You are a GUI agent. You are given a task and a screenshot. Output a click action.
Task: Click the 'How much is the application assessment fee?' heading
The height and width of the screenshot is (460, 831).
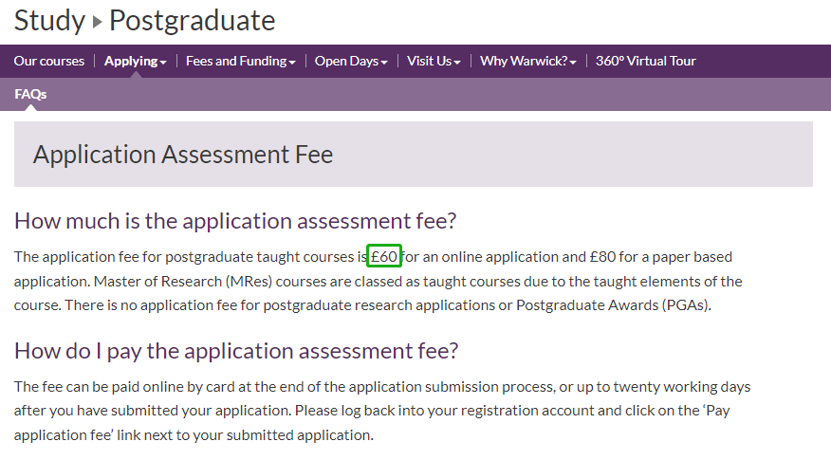click(235, 221)
